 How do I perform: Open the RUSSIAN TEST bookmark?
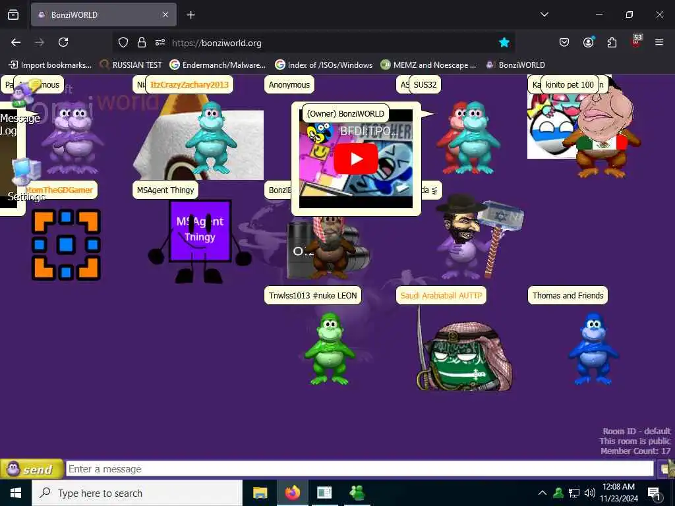(x=131, y=65)
